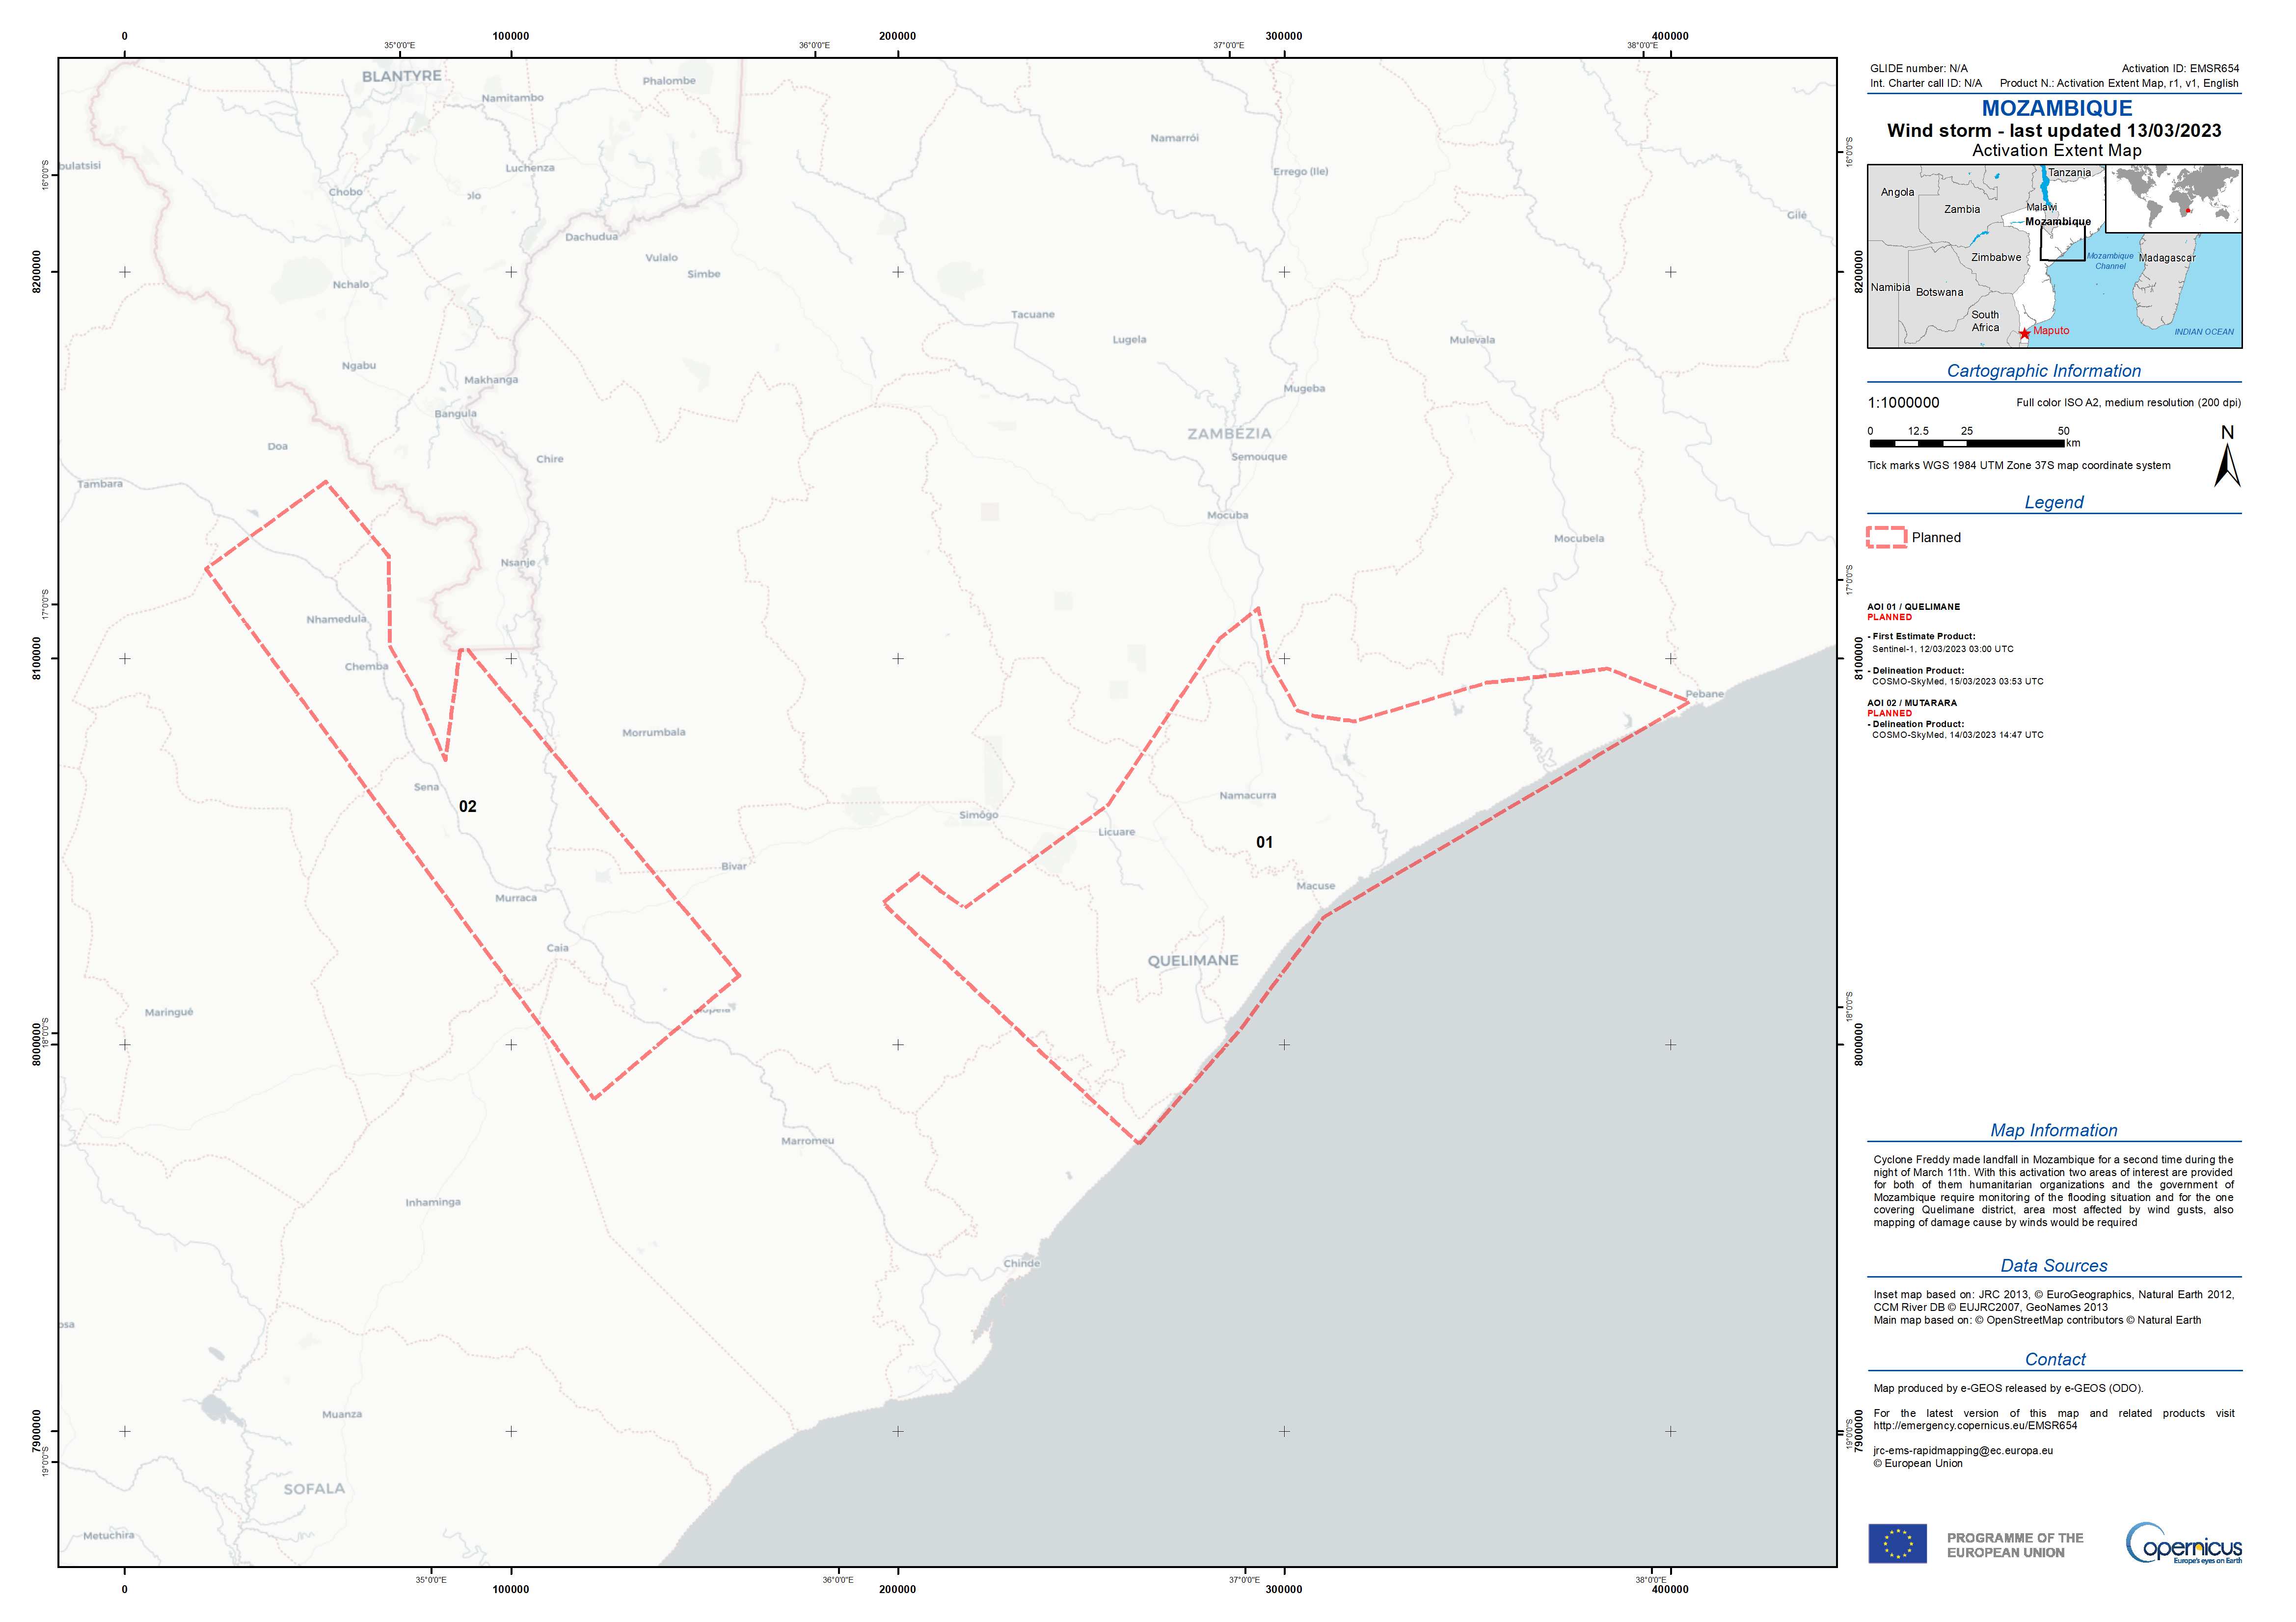
Task: Click the red Maputo star marker
Action: [2024, 334]
